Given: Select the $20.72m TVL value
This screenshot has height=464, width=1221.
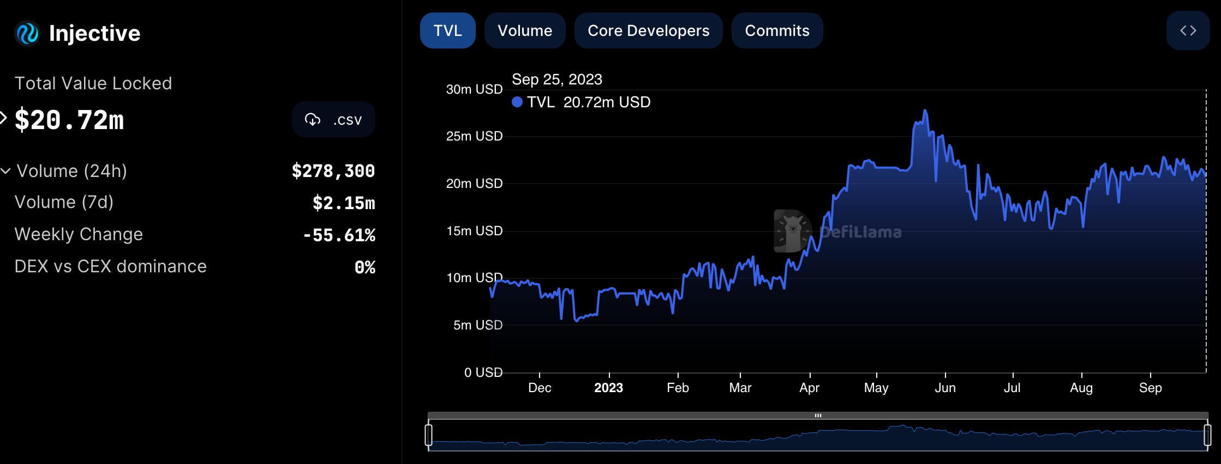Looking at the screenshot, I should click(69, 119).
